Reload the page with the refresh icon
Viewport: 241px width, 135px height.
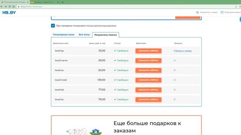click(x=9, y=7)
